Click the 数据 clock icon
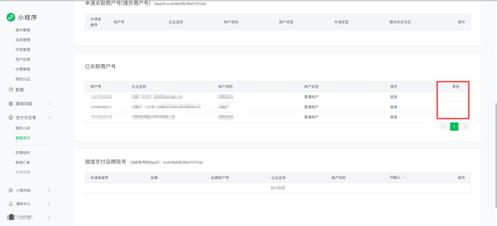Image resolution: width=497 pixels, height=226 pixels. [x=11, y=90]
